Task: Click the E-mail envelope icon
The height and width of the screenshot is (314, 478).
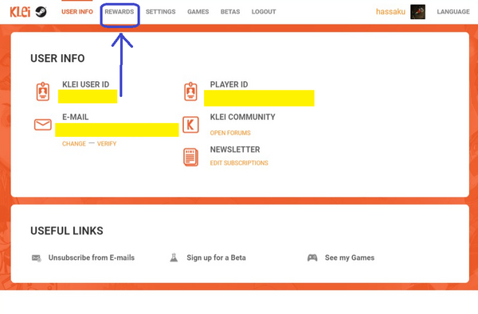Action: coord(43,125)
